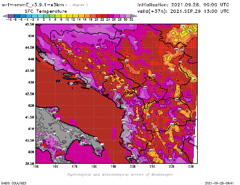This screenshot has width=240, height=185.
Task: Click the '23E' longitude axis label
Action: 191,166
